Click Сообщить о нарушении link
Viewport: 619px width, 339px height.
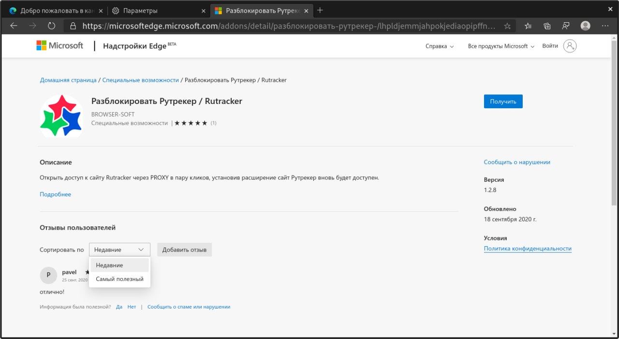point(517,162)
